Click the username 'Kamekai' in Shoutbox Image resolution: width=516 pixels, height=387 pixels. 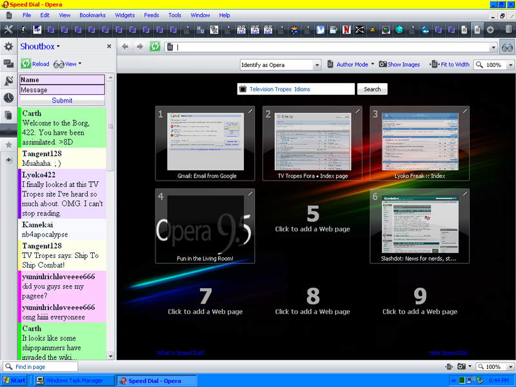click(37, 224)
